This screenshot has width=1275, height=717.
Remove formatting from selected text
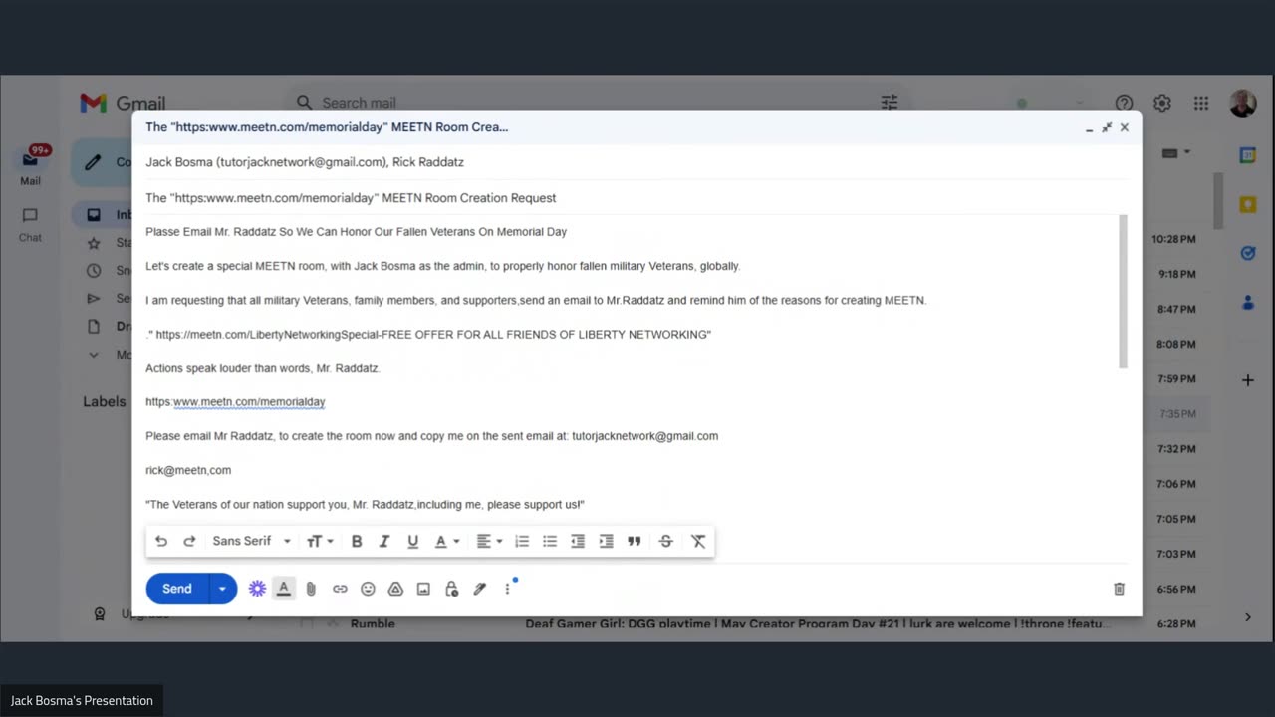pyautogui.click(x=698, y=541)
